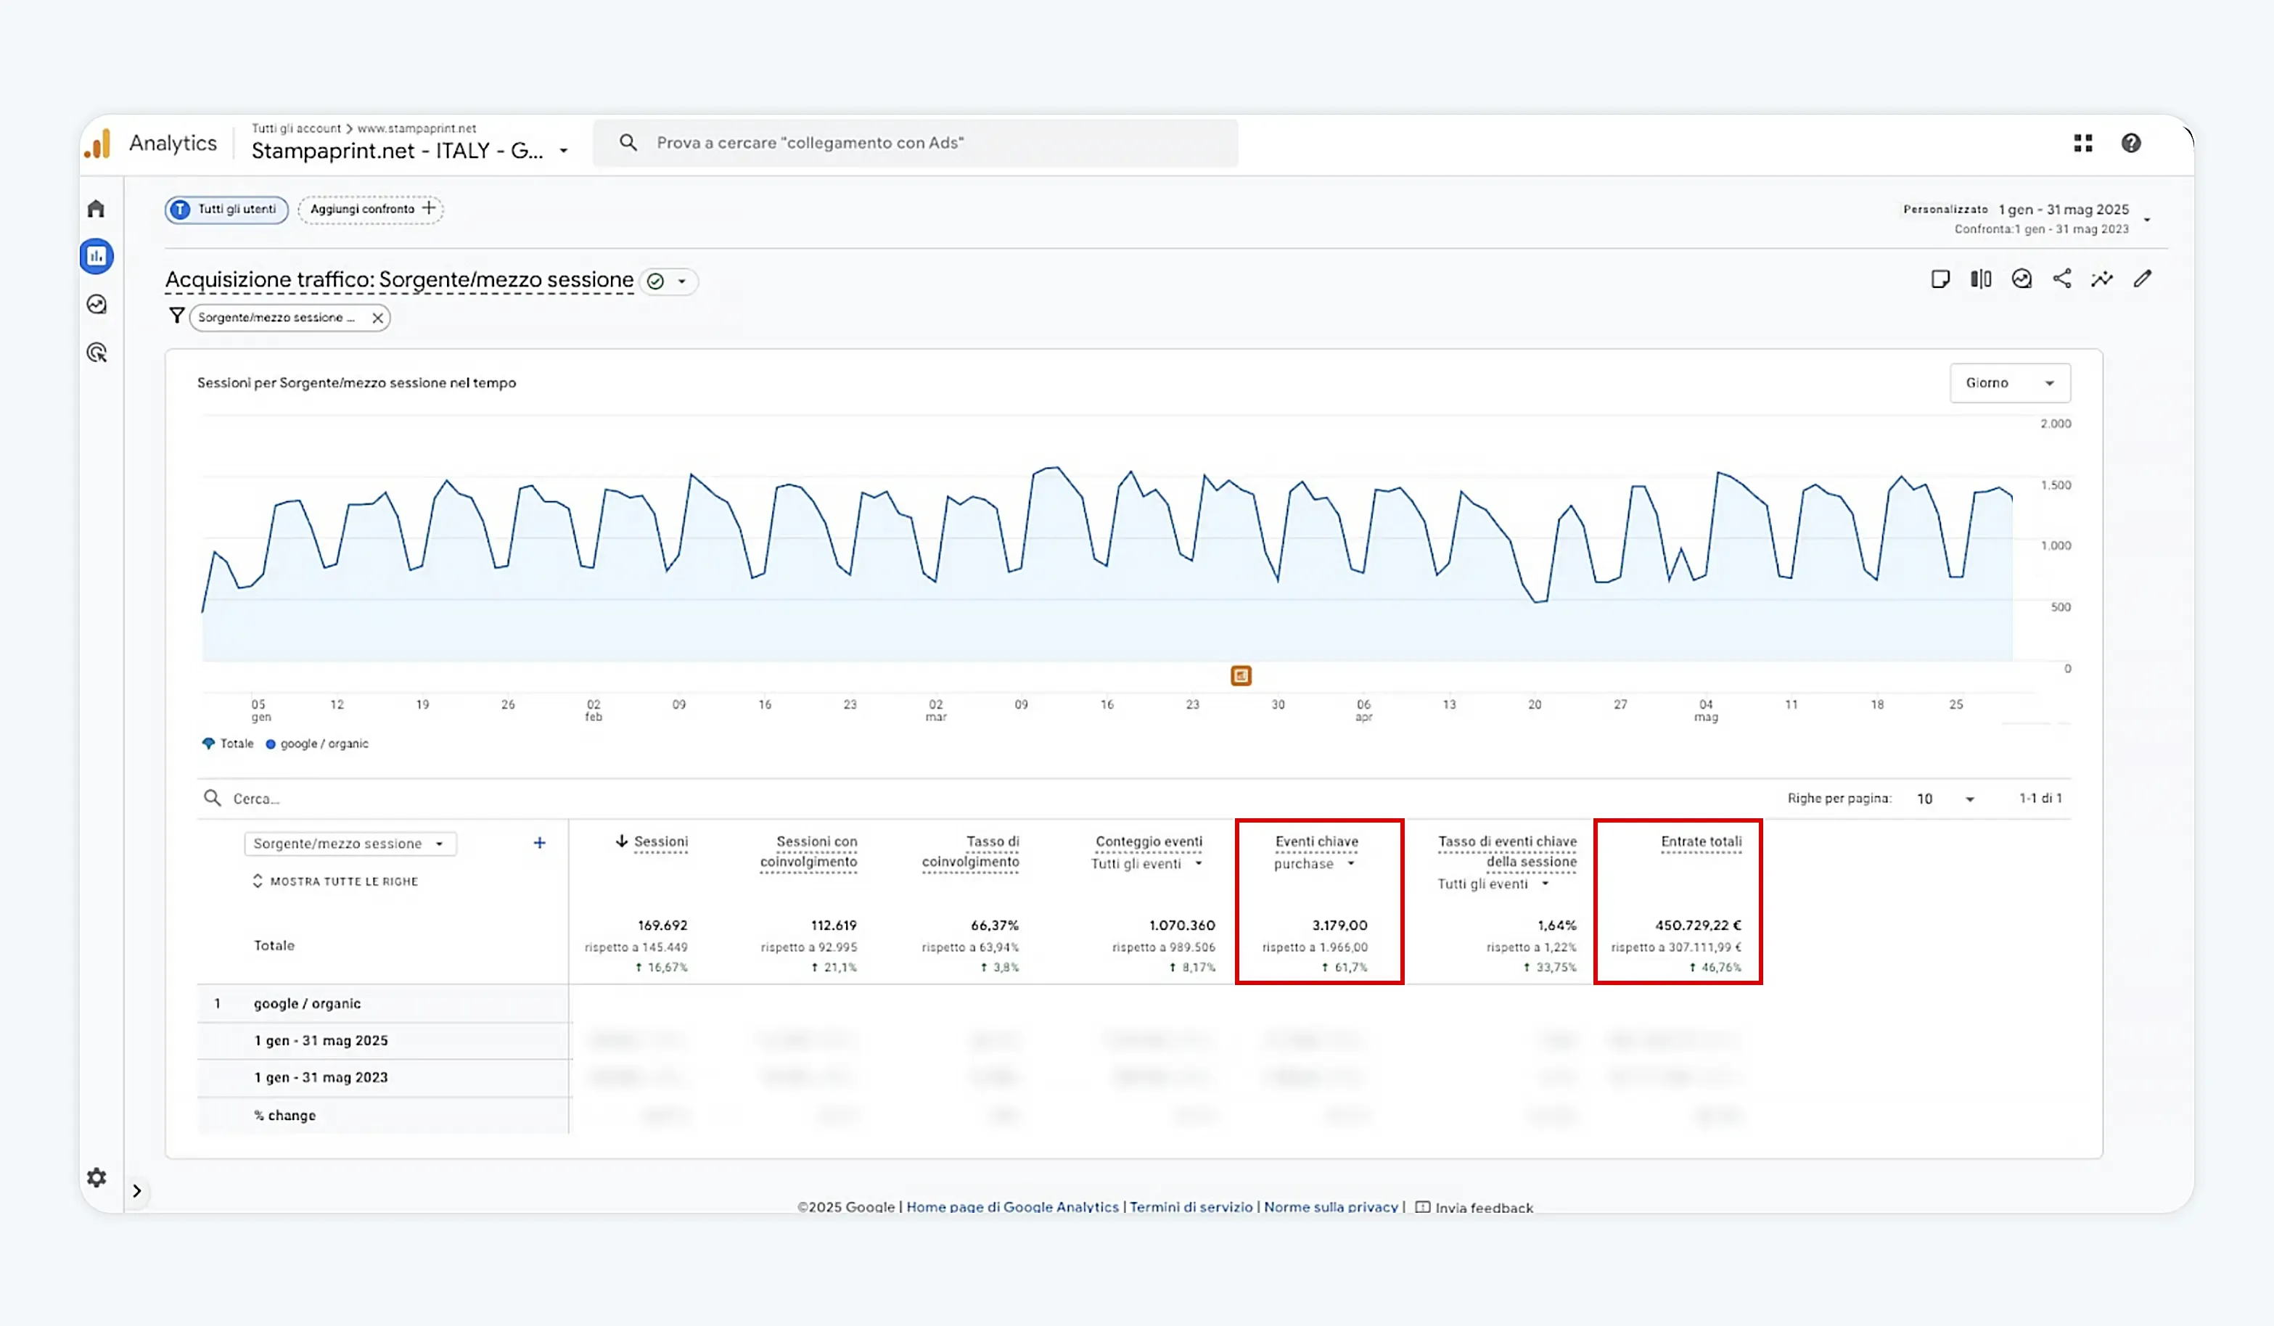Click the filter funnel icon
Viewport: 2274px width, 1326px height.
(x=177, y=316)
